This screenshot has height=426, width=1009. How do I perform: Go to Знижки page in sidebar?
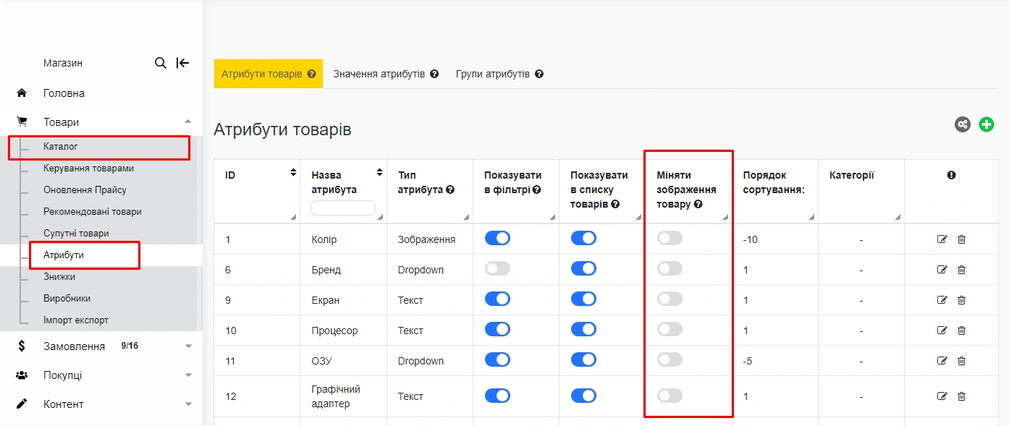59,277
